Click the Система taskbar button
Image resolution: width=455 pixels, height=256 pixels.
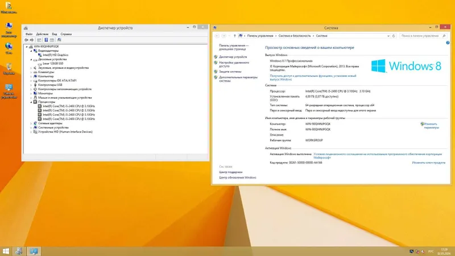coord(34,251)
